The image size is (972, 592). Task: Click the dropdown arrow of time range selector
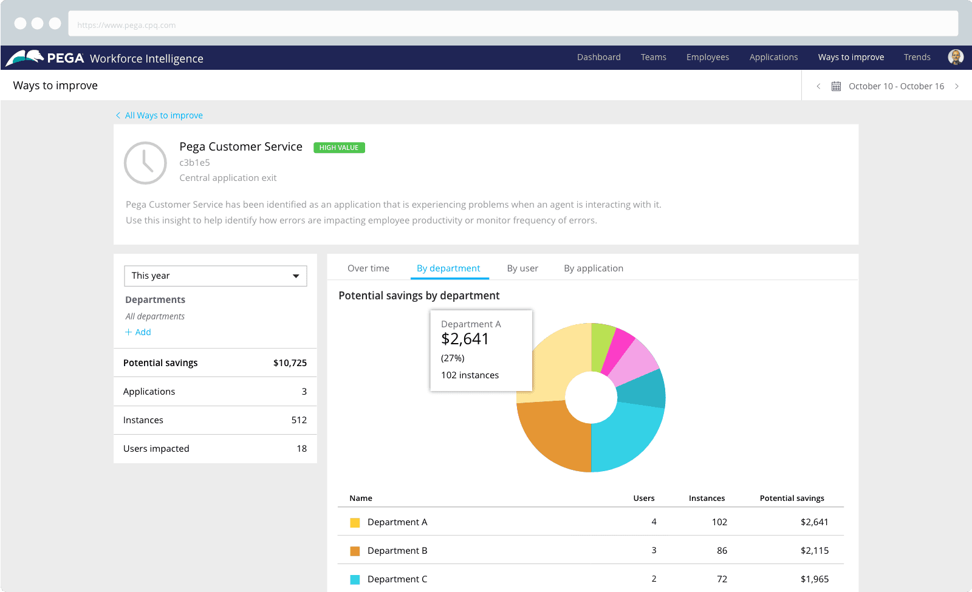tap(296, 276)
